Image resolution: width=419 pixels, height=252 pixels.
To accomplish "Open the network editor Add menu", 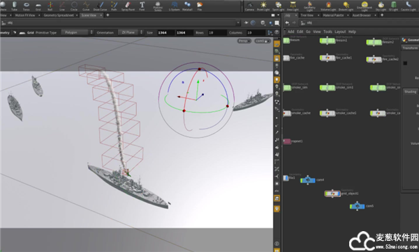I will tap(291, 32).
